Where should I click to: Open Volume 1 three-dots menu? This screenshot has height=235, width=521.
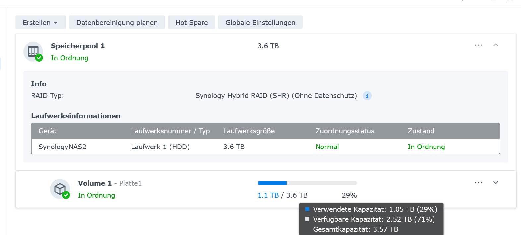(x=478, y=183)
